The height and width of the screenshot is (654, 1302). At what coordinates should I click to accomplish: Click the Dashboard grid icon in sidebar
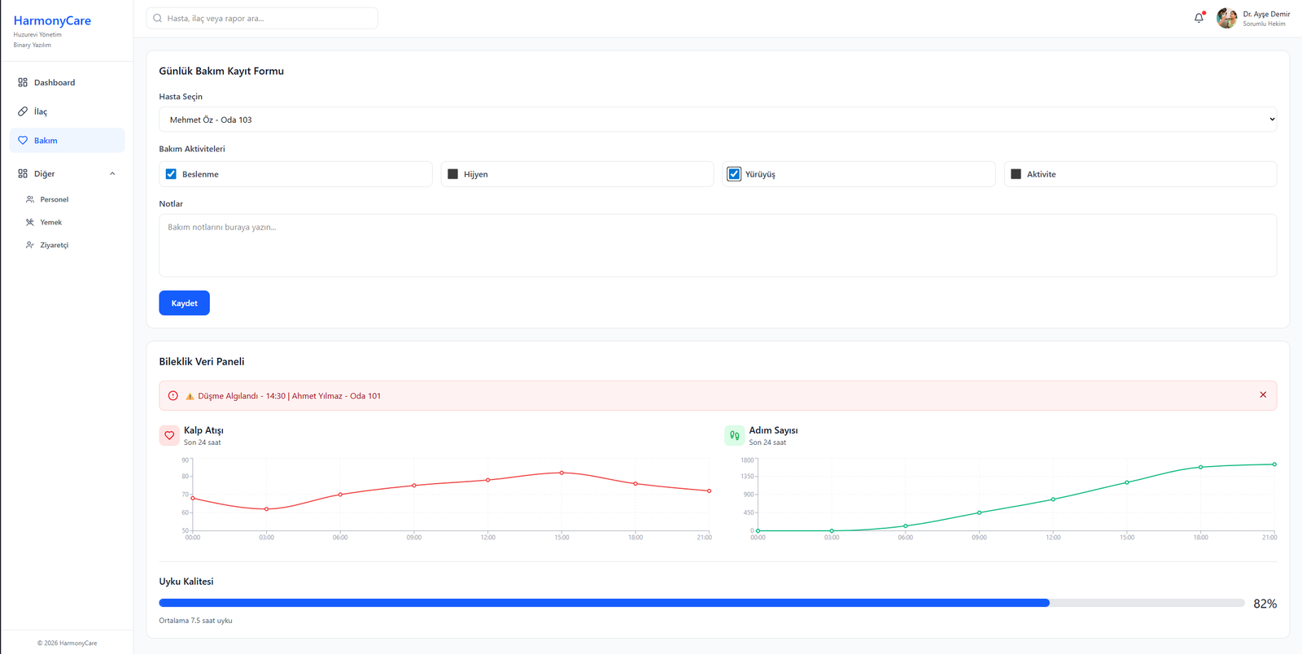[x=23, y=82]
